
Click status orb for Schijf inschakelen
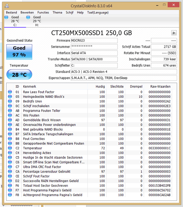[x=10, y=106]
